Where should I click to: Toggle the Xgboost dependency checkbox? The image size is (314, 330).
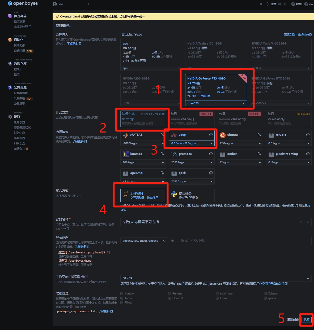pyautogui.click(x=265, y=294)
